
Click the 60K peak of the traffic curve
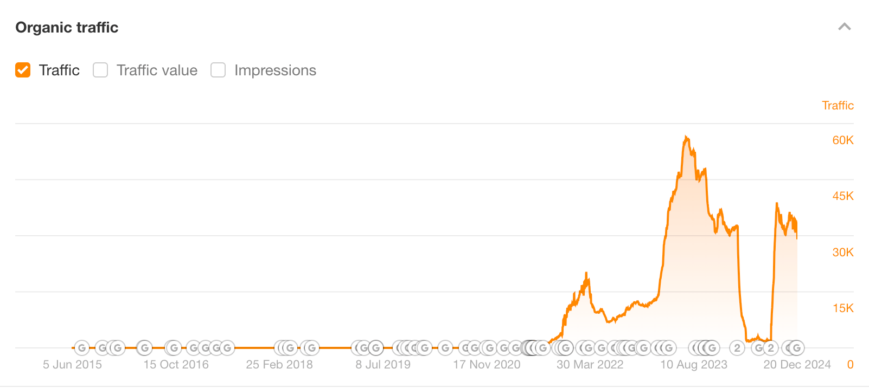click(x=687, y=137)
